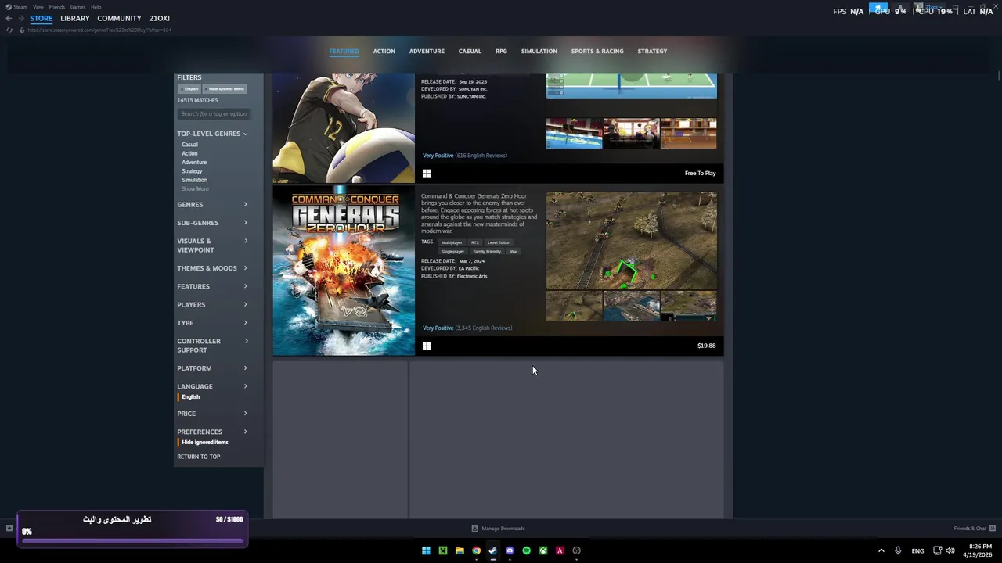Click the War tag

click(x=514, y=251)
